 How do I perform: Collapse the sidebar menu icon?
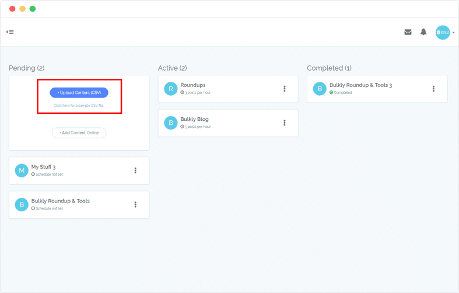(x=10, y=32)
